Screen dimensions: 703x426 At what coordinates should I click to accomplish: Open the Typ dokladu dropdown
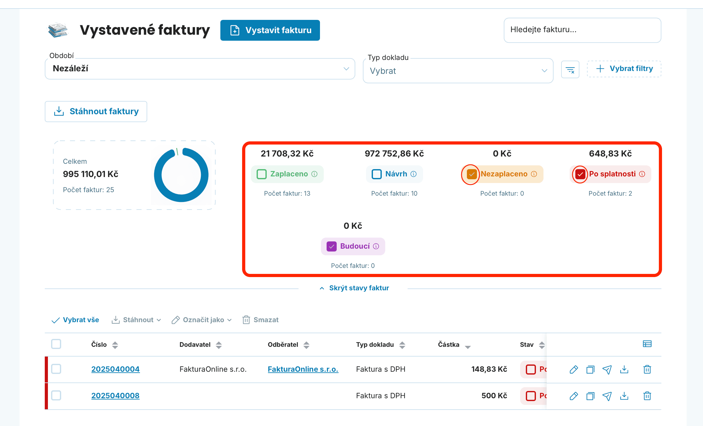(458, 71)
